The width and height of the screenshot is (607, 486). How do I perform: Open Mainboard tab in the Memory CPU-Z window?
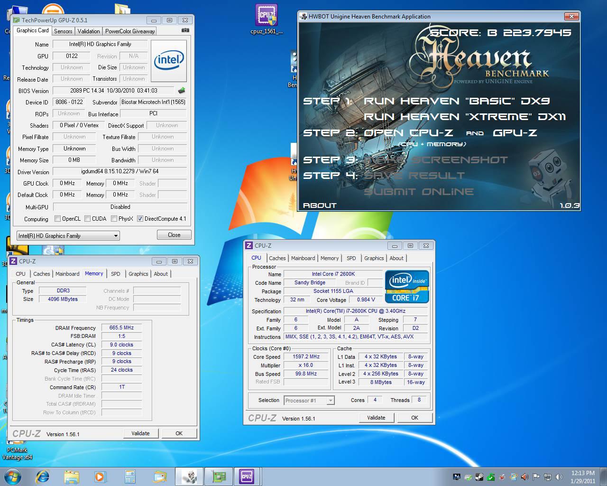[67, 274]
